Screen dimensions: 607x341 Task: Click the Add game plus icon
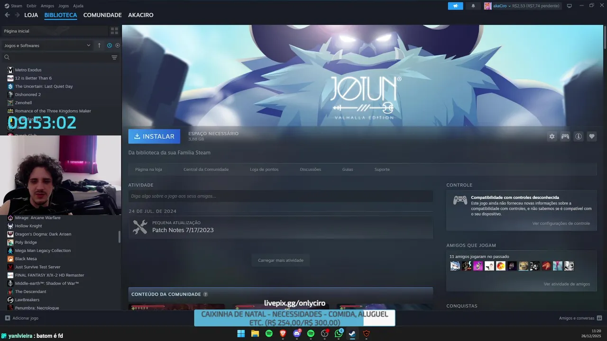coord(7,318)
